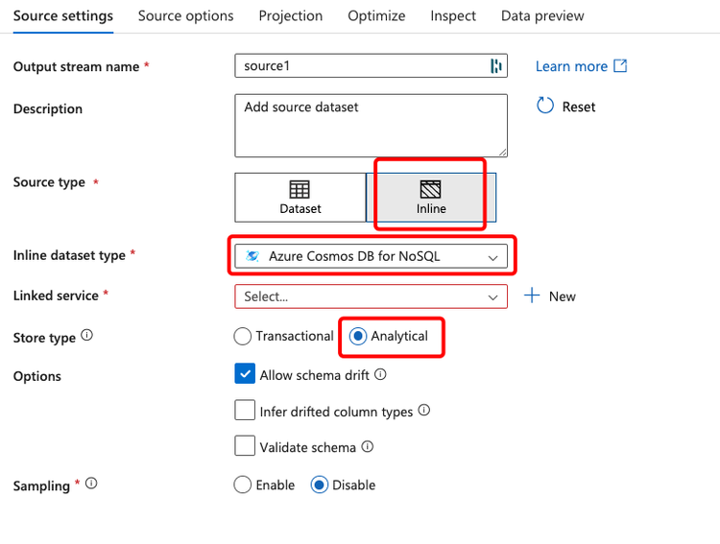This screenshot has height=544, width=720.
Task: Click the plus icon to add New linked service
Action: coord(532,296)
